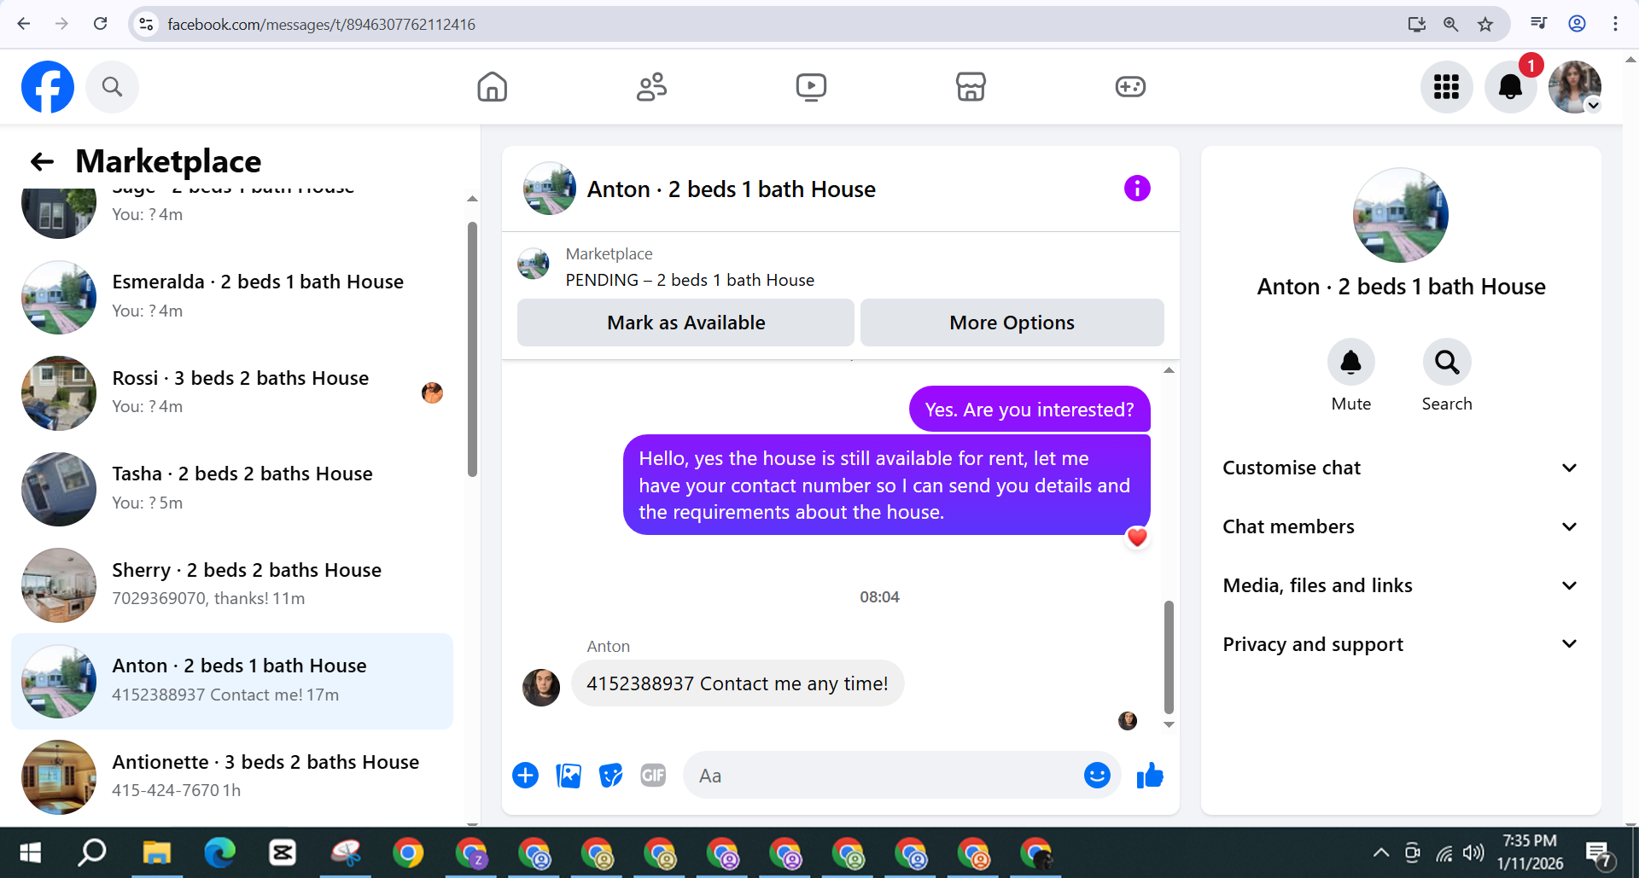This screenshot has width=1639, height=878.
Task: Reload the page in the browser
Action: [101, 24]
